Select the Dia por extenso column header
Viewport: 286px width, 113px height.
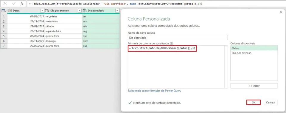(x=63, y=11)
